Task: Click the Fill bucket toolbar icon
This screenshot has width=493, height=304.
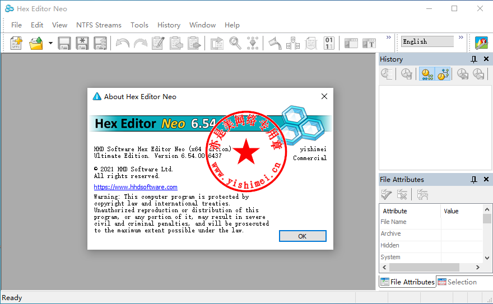Action: tap(275, 43)
